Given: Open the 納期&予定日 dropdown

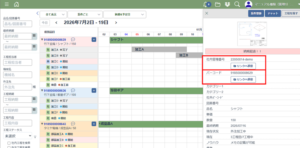Looking at the screenshot, I should tap(125, 14).
